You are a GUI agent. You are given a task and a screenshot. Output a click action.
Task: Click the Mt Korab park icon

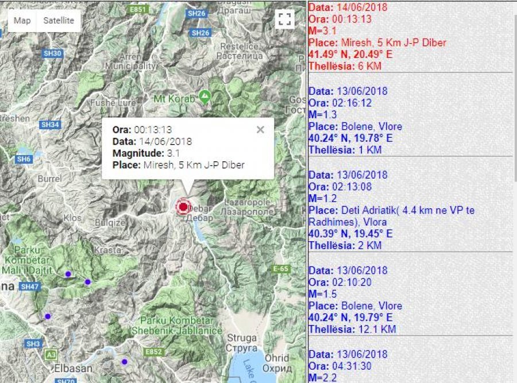(203, 96)
